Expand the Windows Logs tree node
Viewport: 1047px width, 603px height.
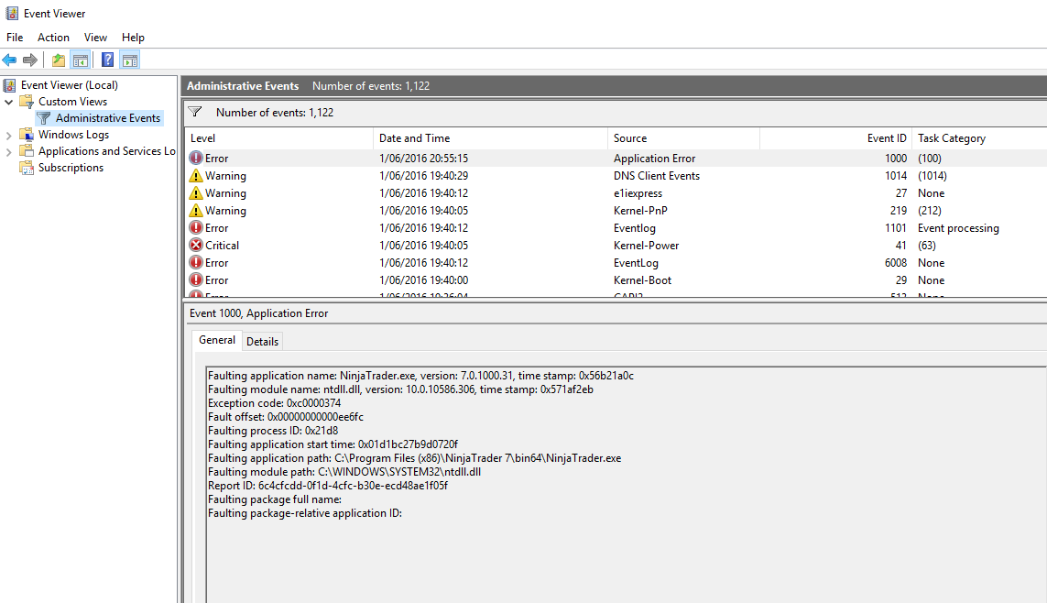(8, 135)
